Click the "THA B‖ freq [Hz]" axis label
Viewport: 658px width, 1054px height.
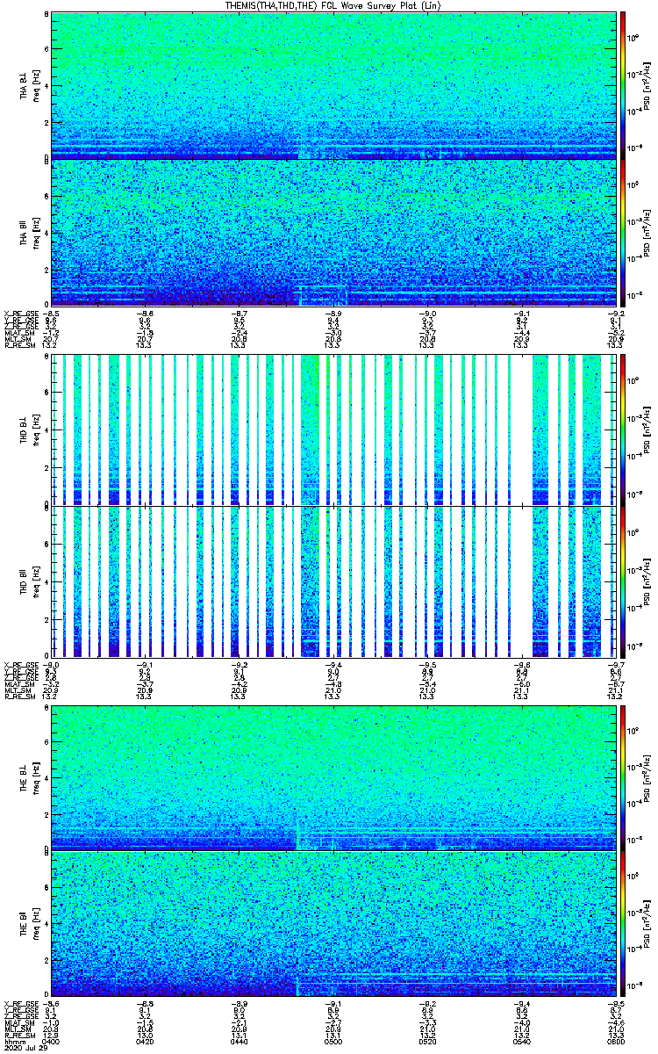click(29, 232)
